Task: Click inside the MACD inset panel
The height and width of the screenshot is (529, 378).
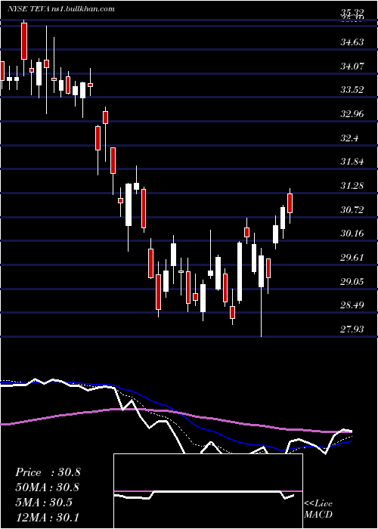Action: pos(208,491)
